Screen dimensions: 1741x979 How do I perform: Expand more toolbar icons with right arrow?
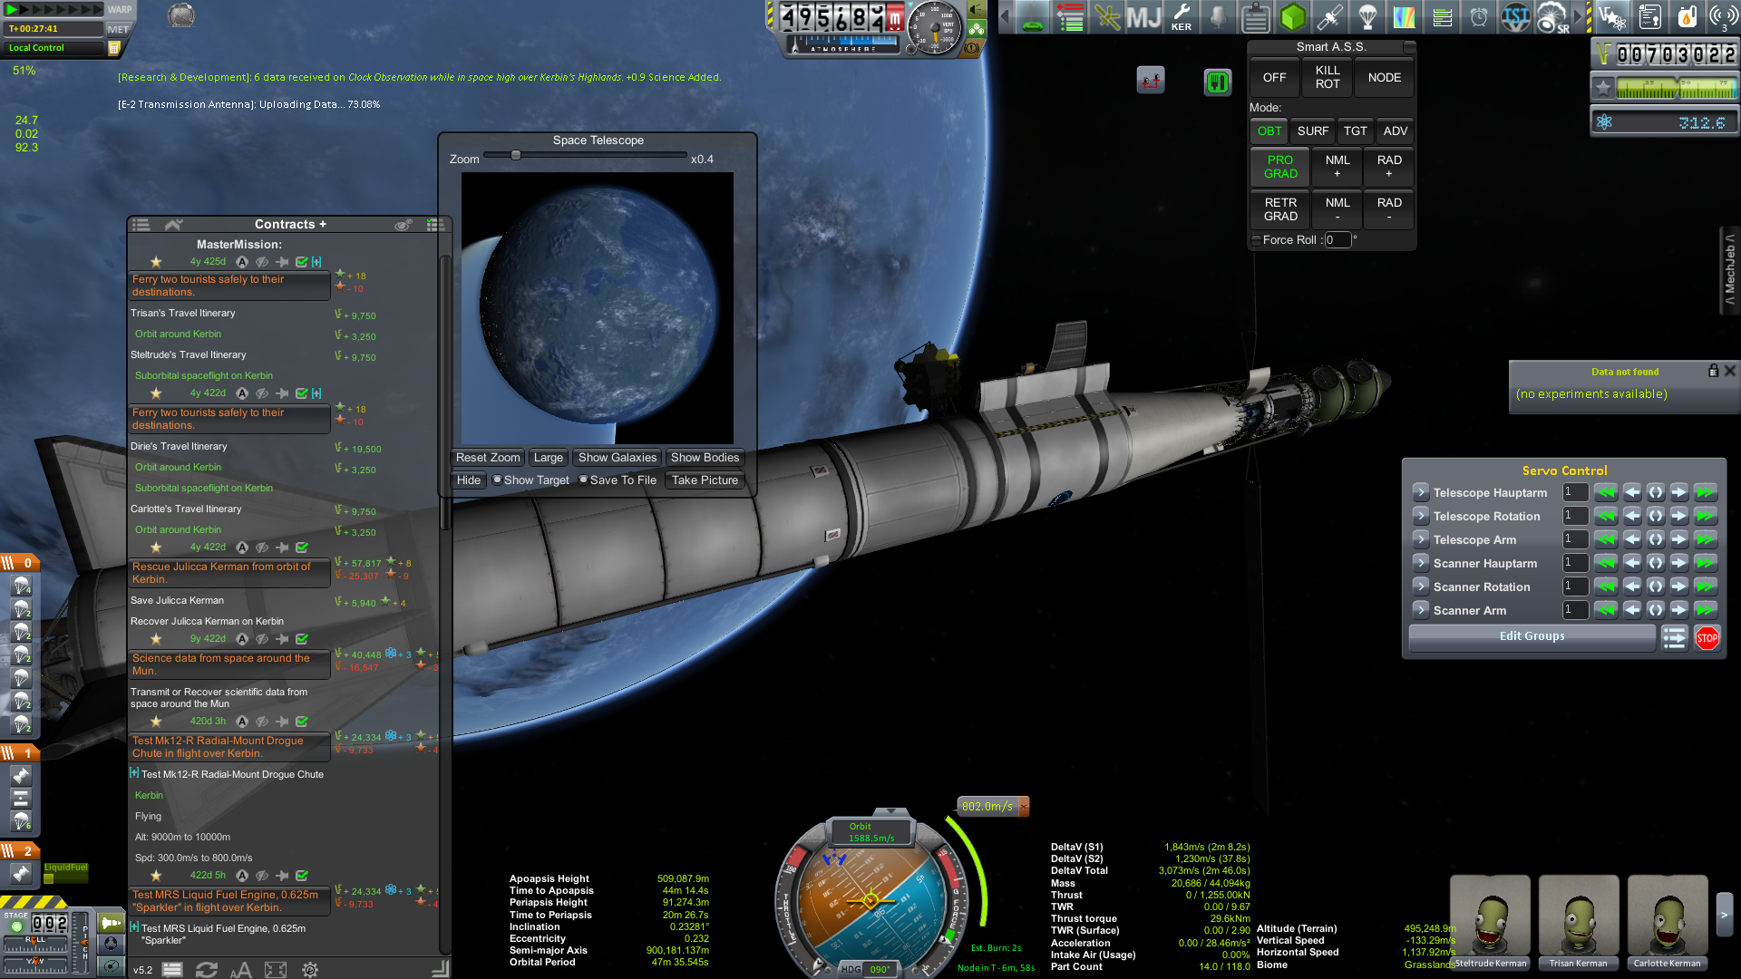(x=1579, y=17)
